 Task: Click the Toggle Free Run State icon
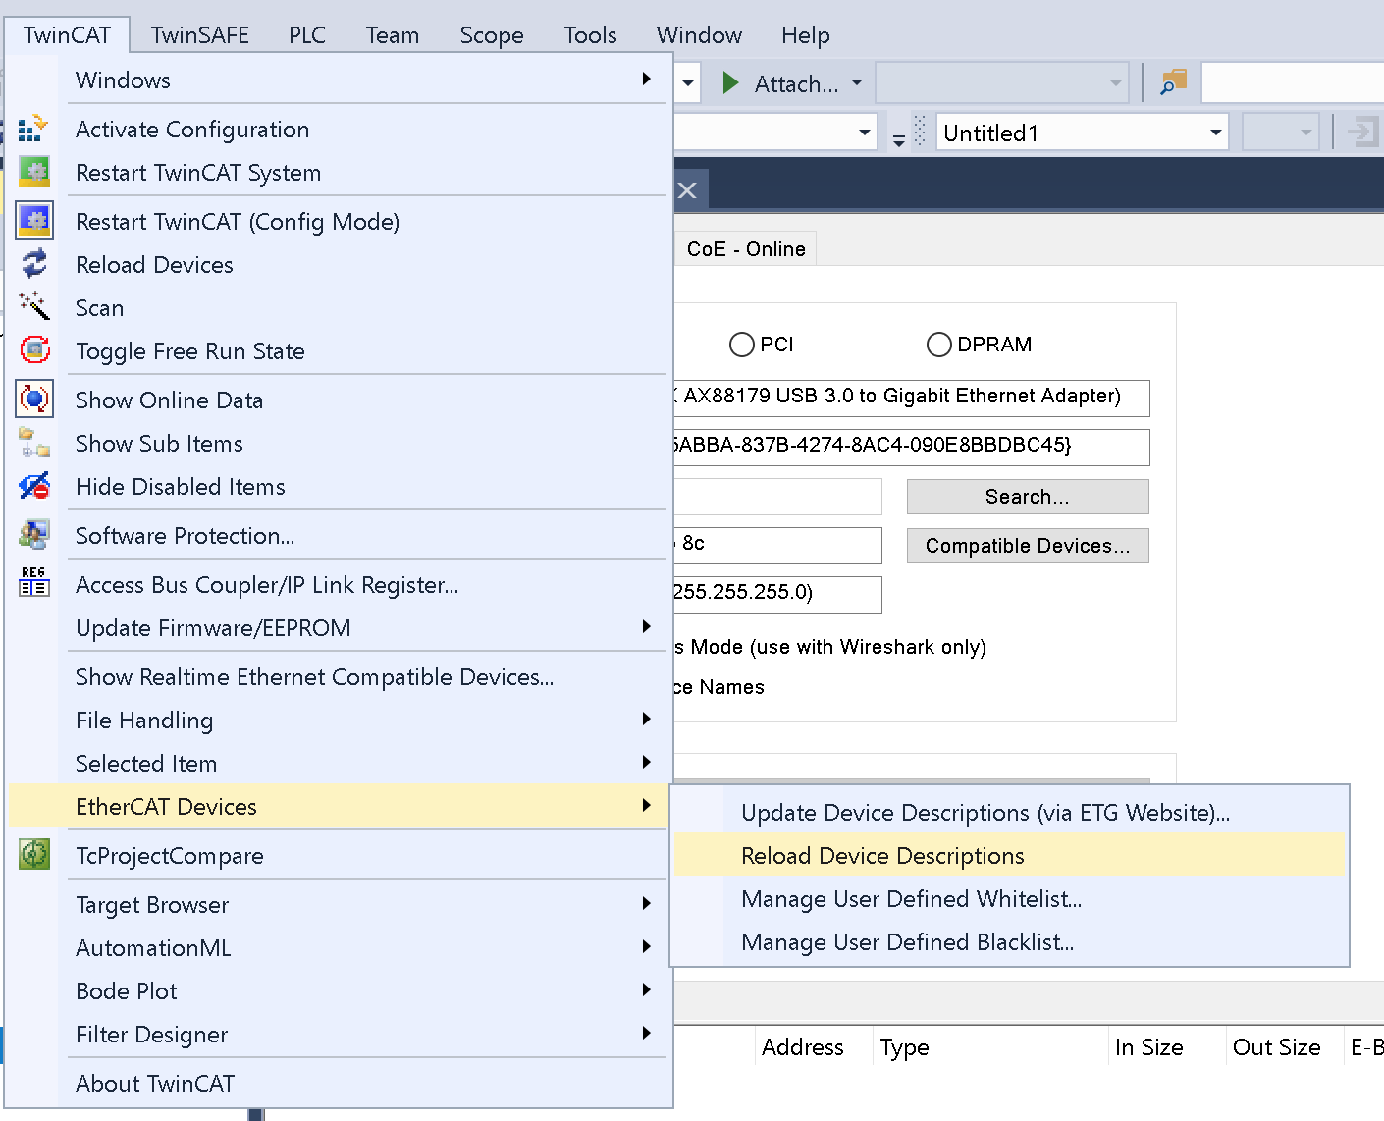tap(34, 348)
